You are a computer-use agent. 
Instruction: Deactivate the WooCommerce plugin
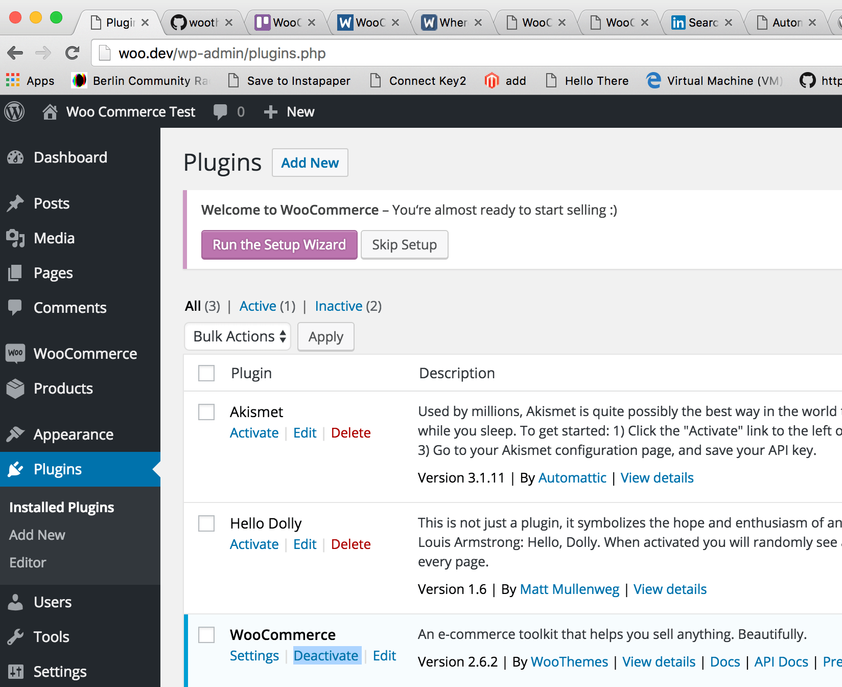point(326,656)
